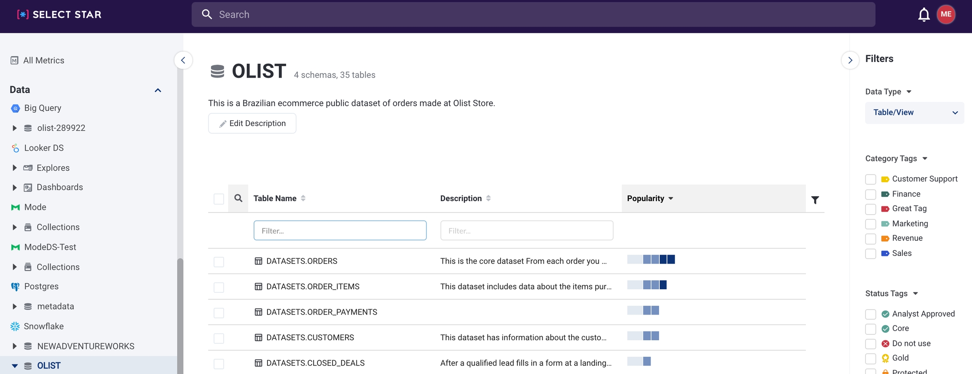Image resolution: width=972 pixels, height=374 pixels.
Task: Click the notifications bell icon
Action: tap(923, 15)
